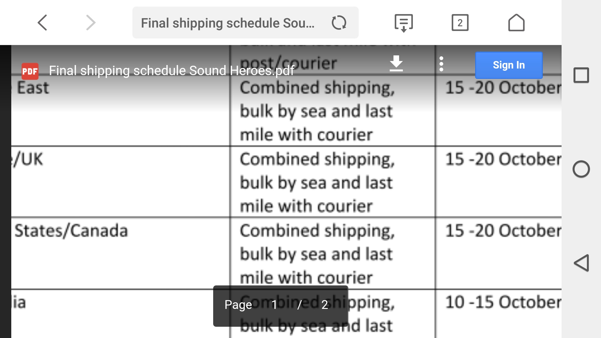The image size is (601, 338).
Task: Tap the 10 -15 October date cell
Action: [x=498, y=314]
